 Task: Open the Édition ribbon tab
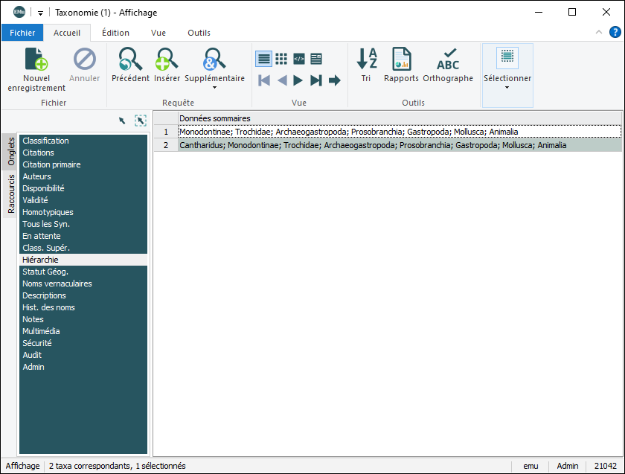coord(115,33)
